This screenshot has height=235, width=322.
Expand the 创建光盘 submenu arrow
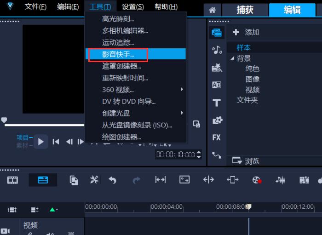tap(182, 113)
